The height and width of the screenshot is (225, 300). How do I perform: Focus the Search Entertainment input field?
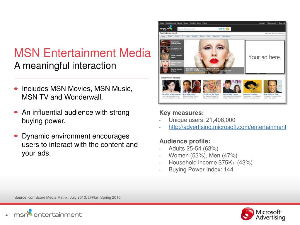[198, 29]
